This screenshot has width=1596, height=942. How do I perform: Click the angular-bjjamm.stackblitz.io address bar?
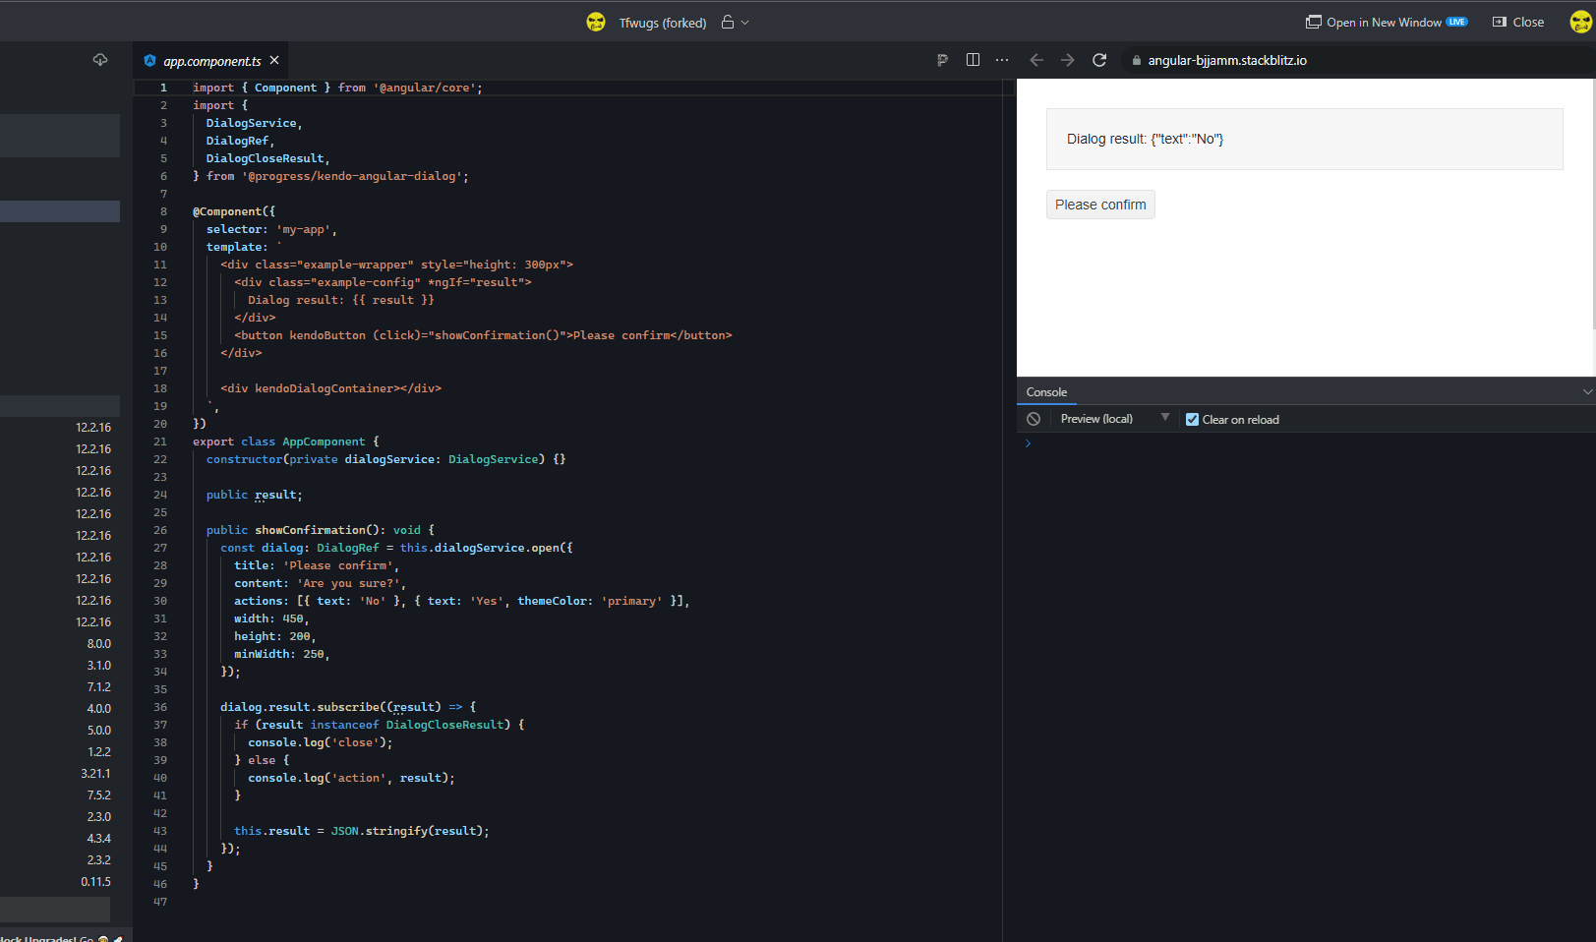pyautogui.click(x=1226, y=60)
